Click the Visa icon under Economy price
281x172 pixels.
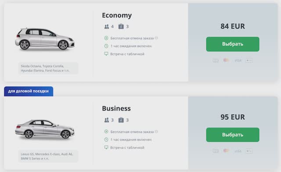[x=238, y=61]
